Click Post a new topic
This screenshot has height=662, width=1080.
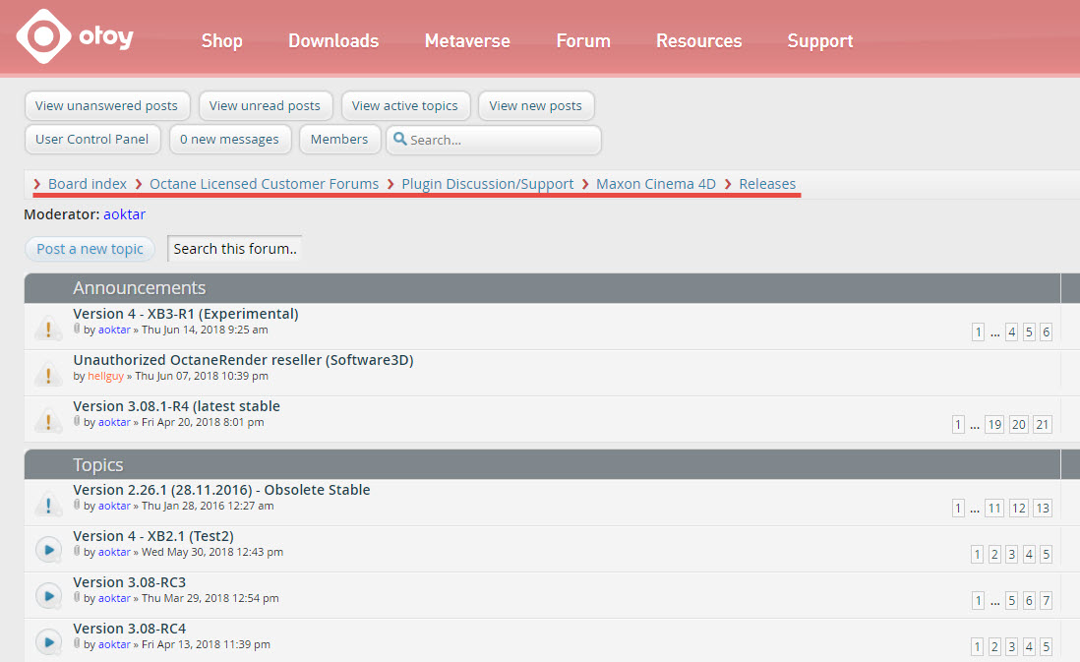pos(90,249)
